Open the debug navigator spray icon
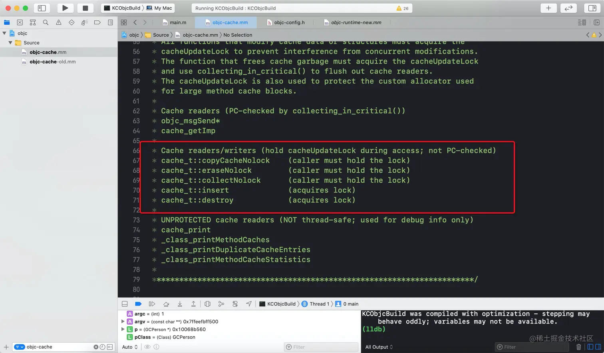 pos(84,22)
